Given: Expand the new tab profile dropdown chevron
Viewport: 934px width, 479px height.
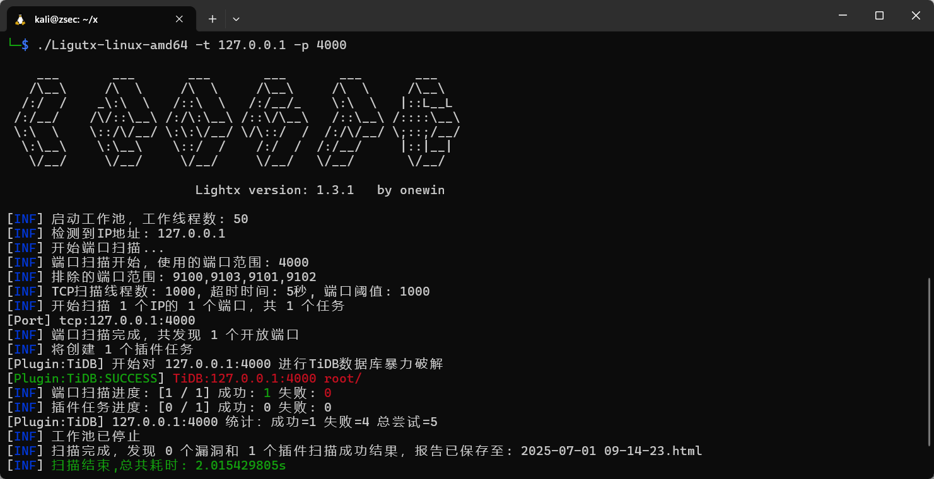Looking at the screenshot, I should [x=236, y=19].
